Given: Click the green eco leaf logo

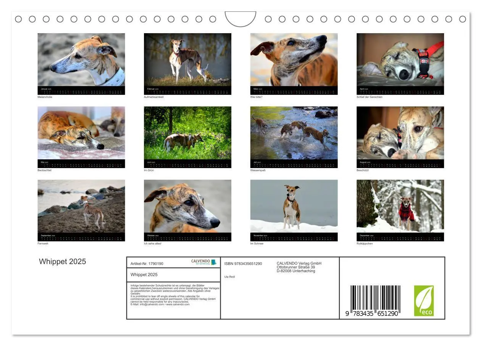Looking at the screenshot, I should pyautogui.click(x=424, y=301).
